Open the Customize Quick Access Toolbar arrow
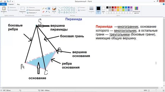Image resolution: width=165 pixels, height=92 pixels. point(13,1)
